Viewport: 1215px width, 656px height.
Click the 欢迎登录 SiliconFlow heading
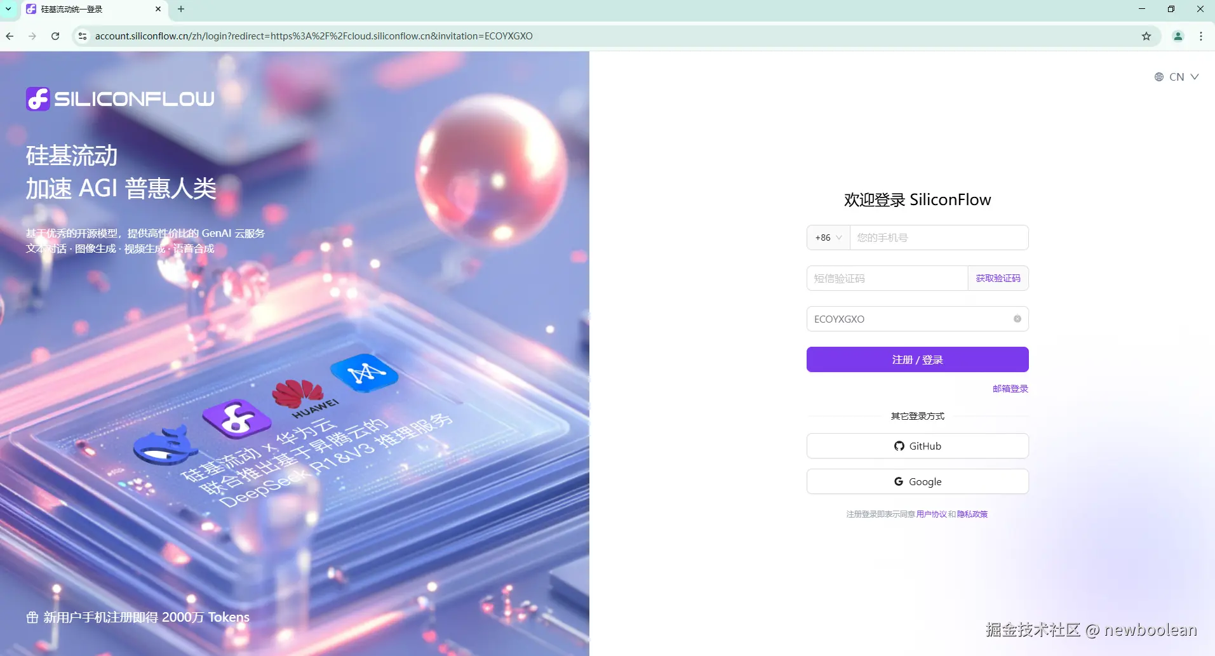click(917, 200)
